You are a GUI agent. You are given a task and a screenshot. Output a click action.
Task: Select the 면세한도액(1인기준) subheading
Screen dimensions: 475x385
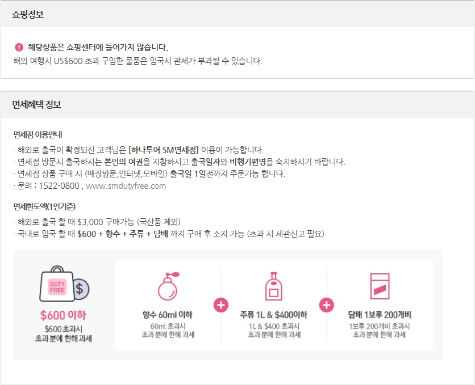tap(44, 206)
